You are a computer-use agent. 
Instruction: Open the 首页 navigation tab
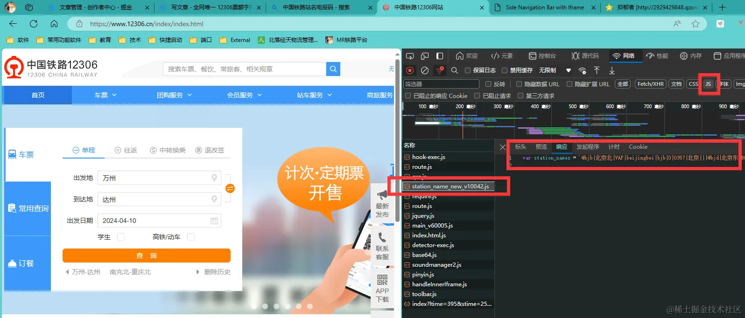click(38, 95)
